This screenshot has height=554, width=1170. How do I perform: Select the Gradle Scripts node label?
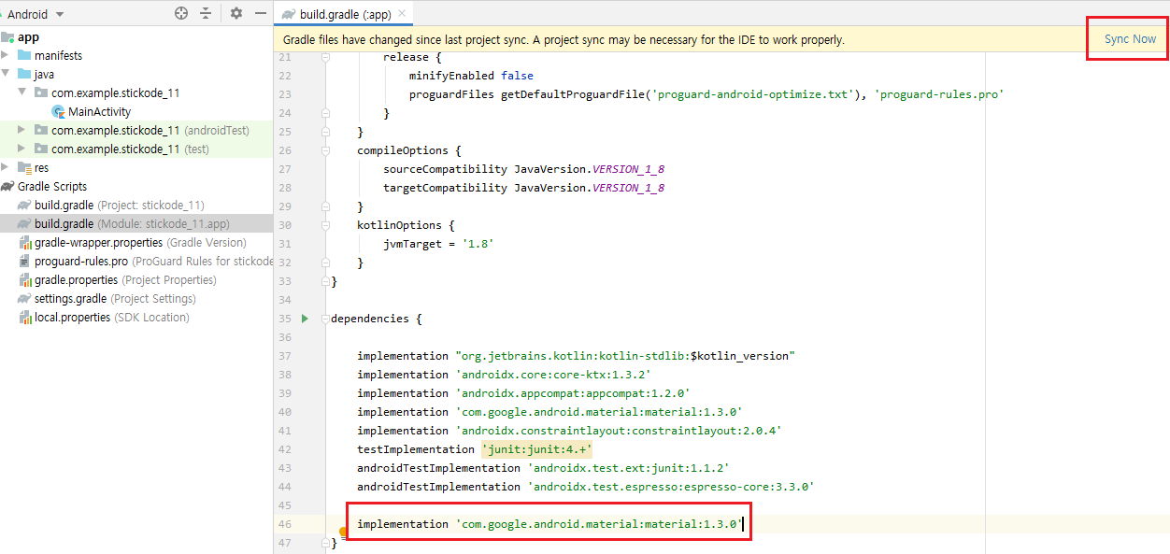[x=52, y=187]
